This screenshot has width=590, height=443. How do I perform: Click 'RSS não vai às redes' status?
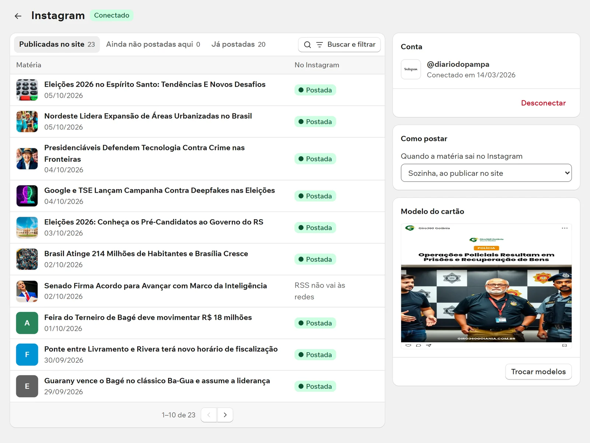(320, 291)
